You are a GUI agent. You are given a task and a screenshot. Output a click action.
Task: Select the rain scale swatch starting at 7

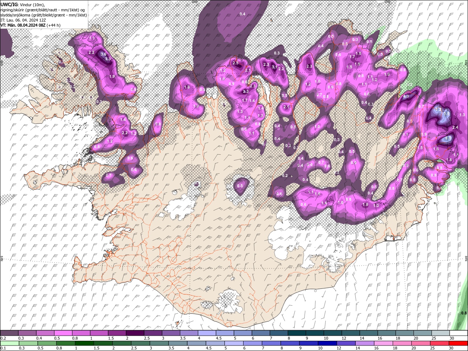[x=272, y=343]
